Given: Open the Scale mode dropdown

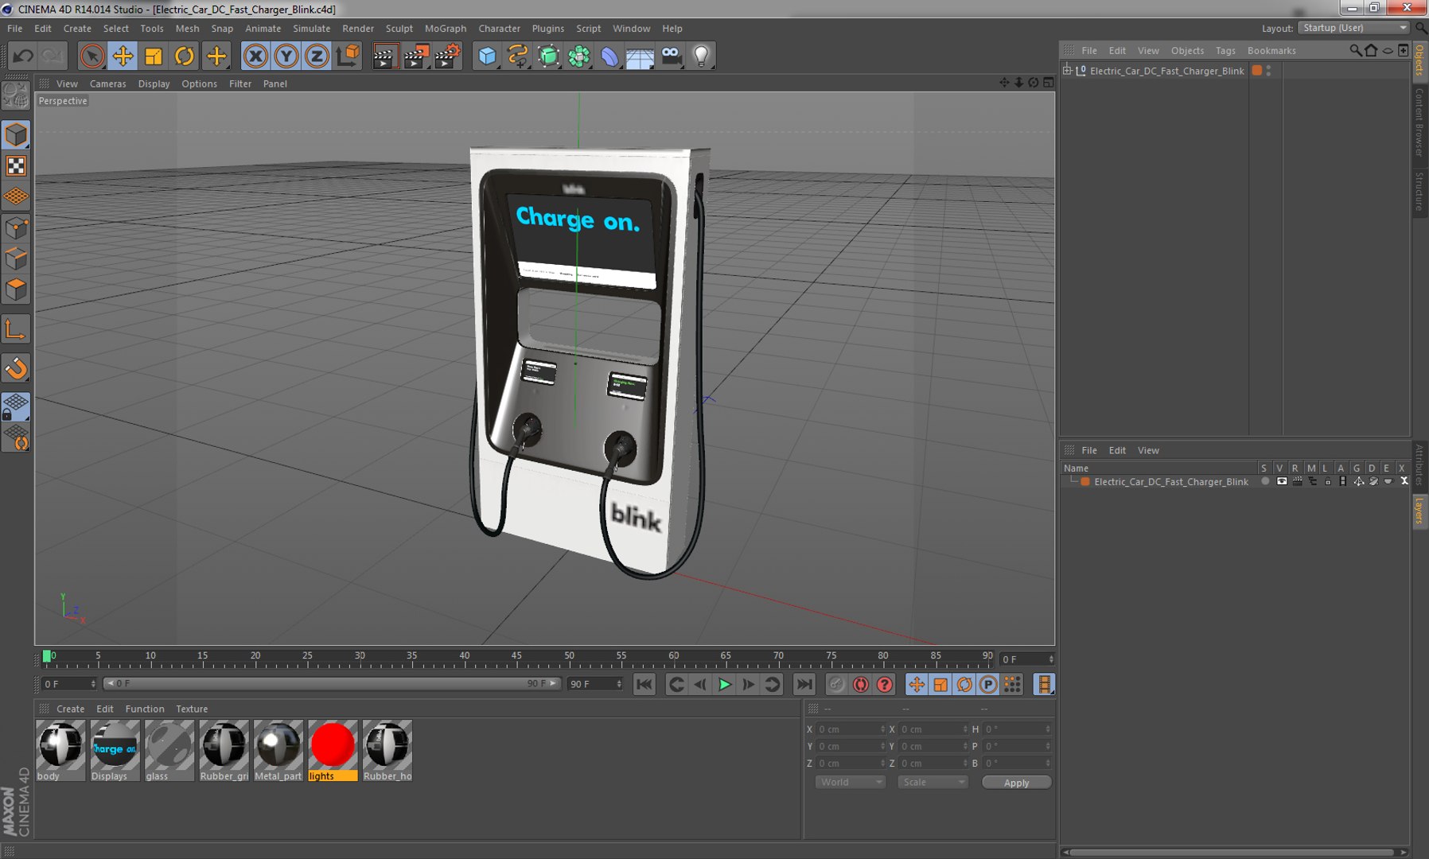Looking at the screenshot, I should tap(933, 783).
